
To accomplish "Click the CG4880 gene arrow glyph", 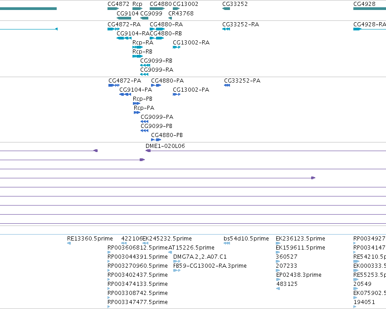I will tap(157, 9).
